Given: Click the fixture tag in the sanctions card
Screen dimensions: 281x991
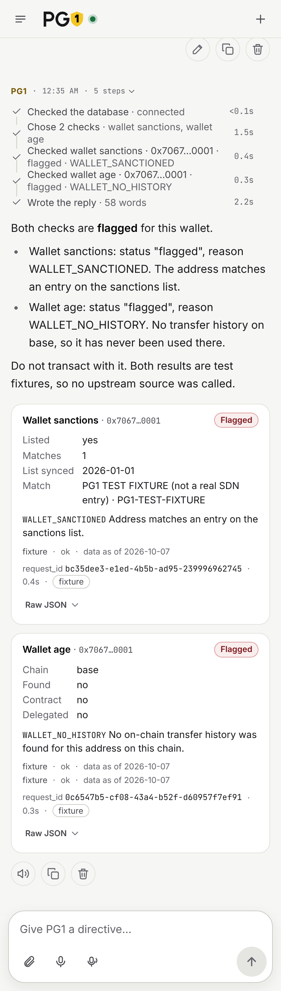Looking at the screenshot, I should tap(71, 582).
